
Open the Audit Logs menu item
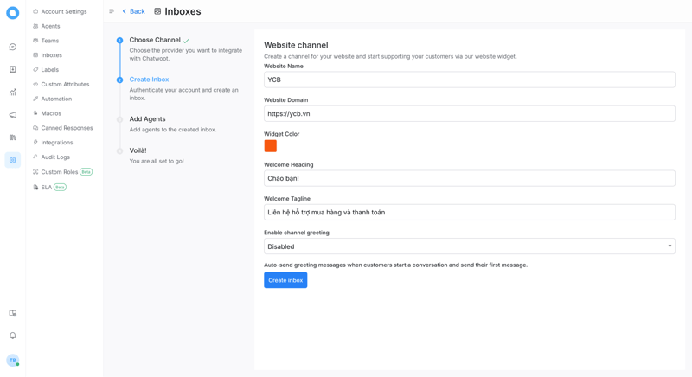click(55, 157)
